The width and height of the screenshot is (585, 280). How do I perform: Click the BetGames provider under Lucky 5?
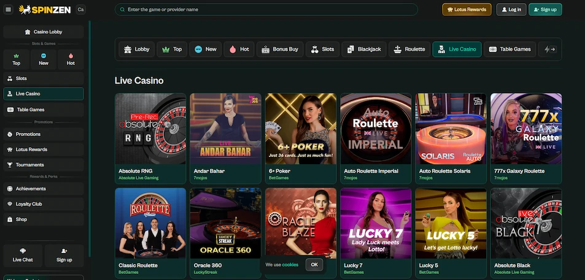tap(428, 273)
